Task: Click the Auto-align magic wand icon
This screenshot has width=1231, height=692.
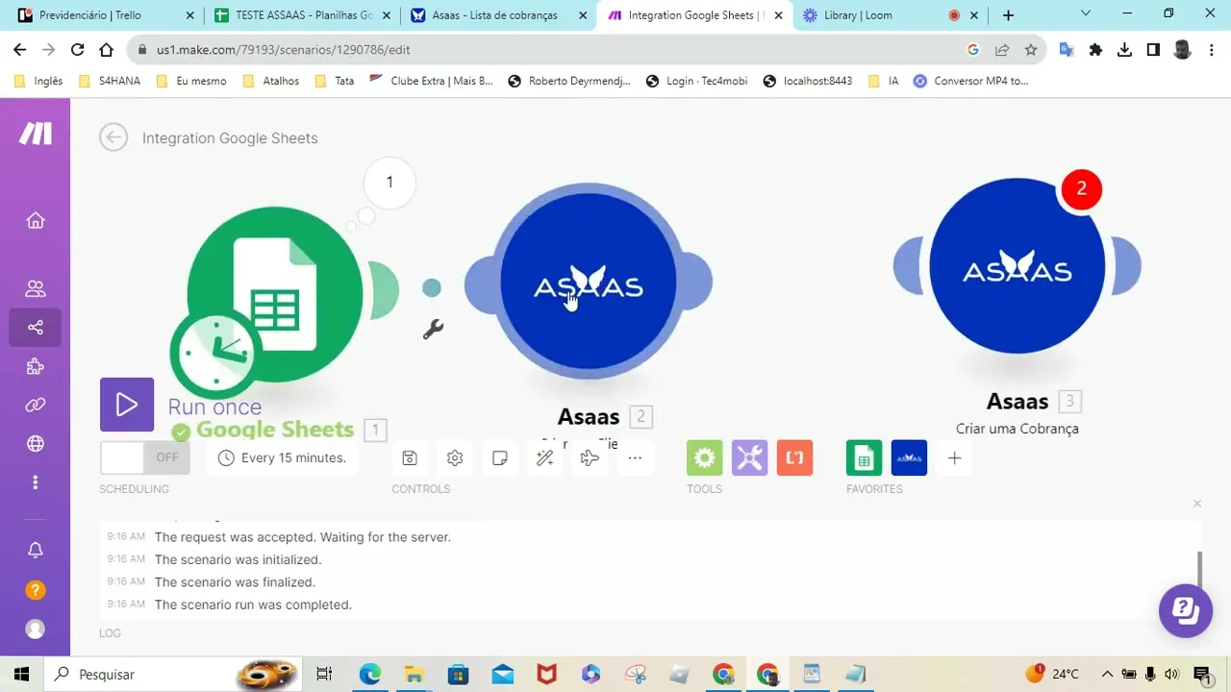Action: click(x=545, y=457)
